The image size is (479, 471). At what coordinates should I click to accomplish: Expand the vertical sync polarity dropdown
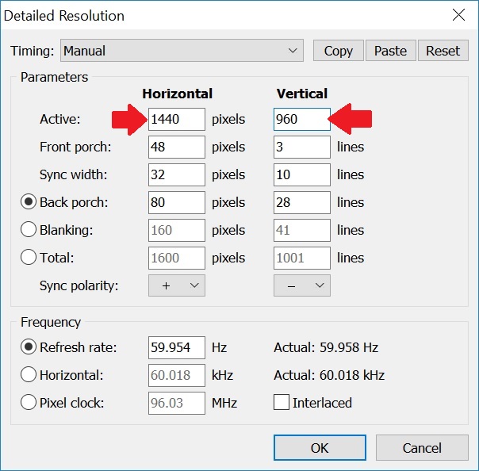[x=302, y=285]
